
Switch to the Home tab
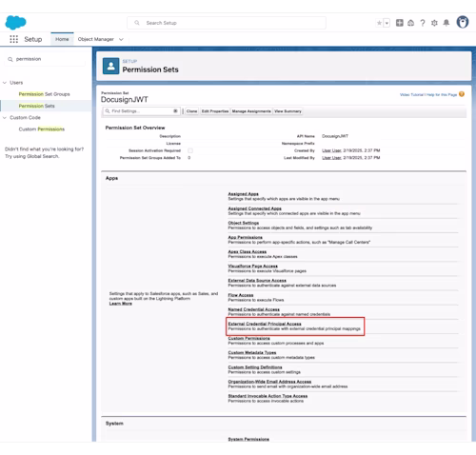62,39
